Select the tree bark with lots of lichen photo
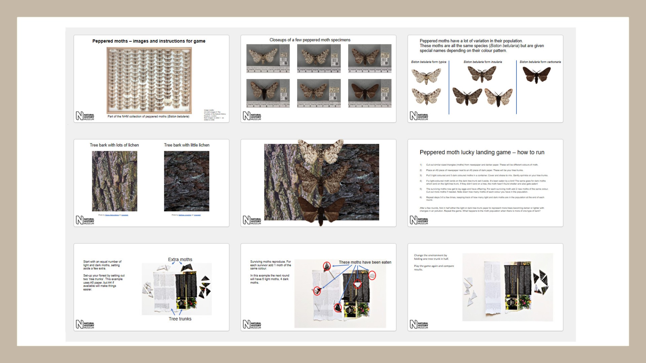Image resolution: width=646 pixels, height=363 pixels. (x=114, y=181)
